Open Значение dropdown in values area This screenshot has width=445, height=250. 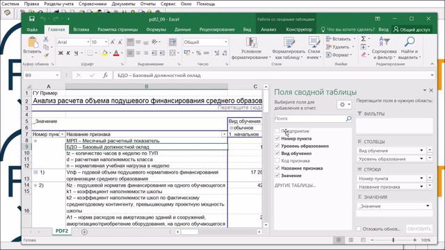coord(428,206)
